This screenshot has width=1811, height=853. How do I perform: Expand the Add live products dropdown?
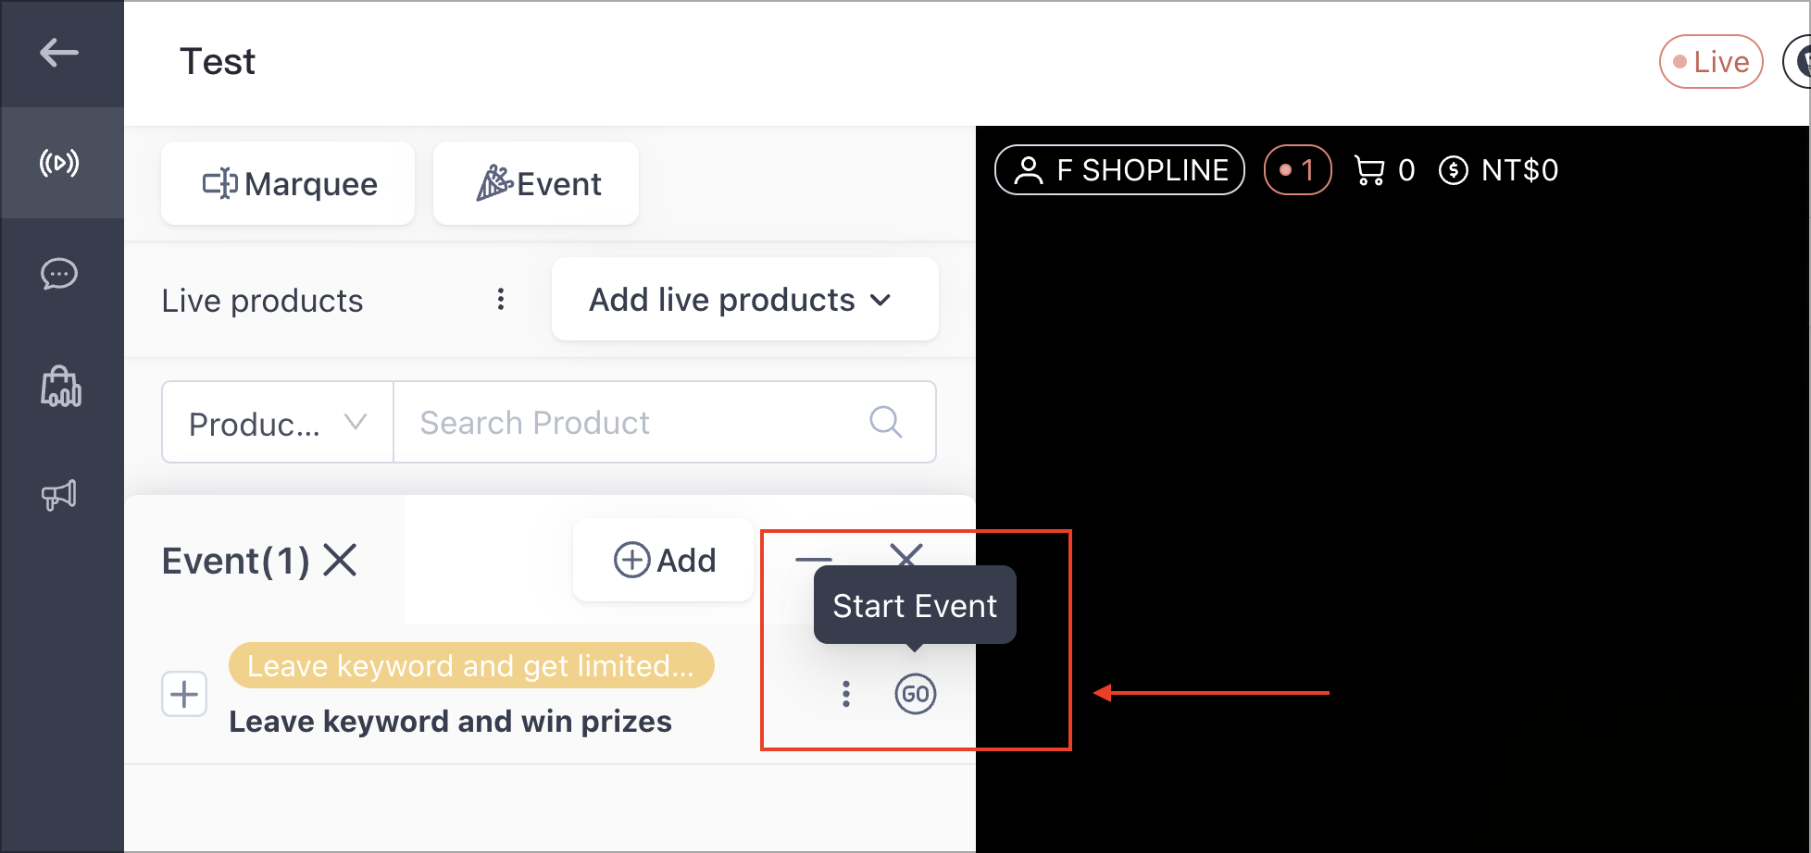coord(744,299)
